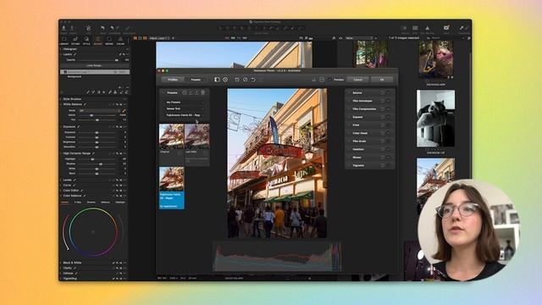Toggle the Film Developer section on/off
The image size is (542, 305).
point(388,101)
